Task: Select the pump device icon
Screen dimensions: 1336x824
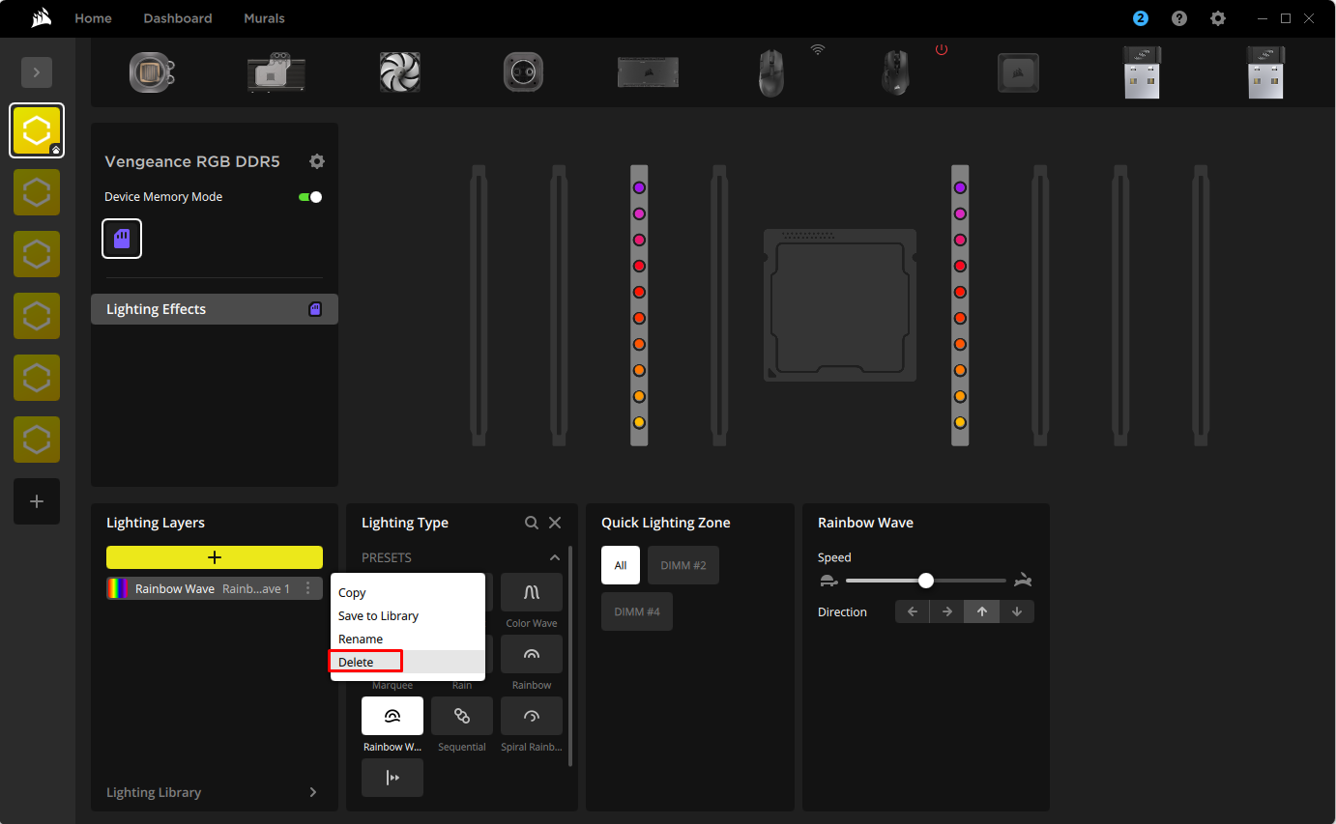Action: tap(524, 72)
